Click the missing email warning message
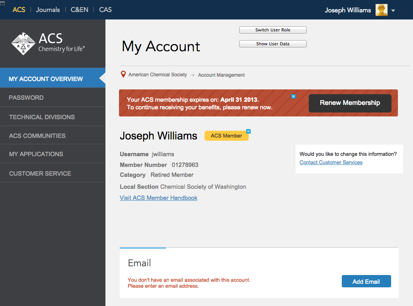The width and height of the screenshot is (413, 306). coord(189,283)
